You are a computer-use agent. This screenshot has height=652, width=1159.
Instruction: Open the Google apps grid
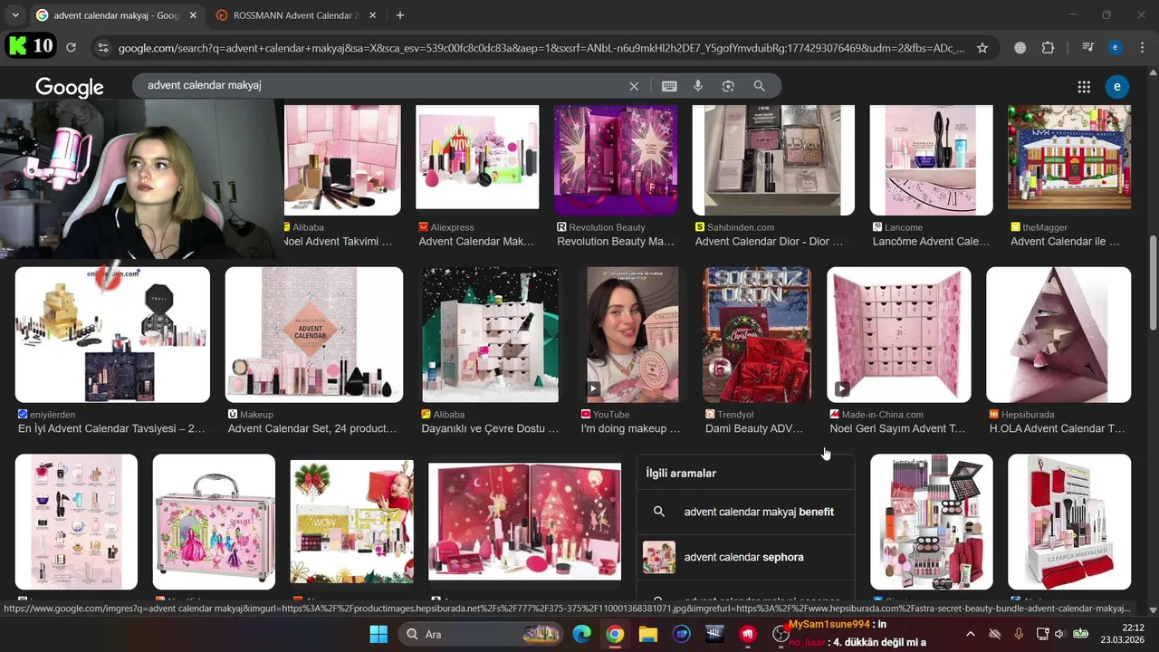[1084, 87]
